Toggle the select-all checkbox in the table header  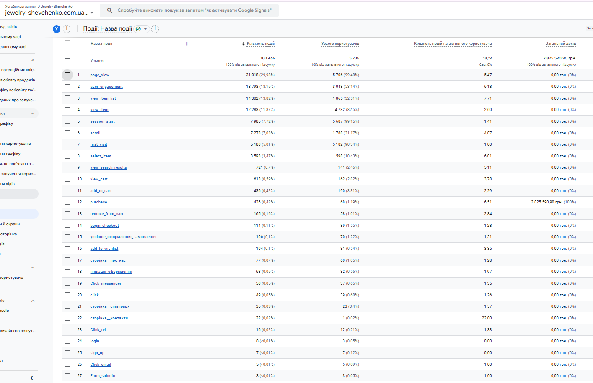67,43
